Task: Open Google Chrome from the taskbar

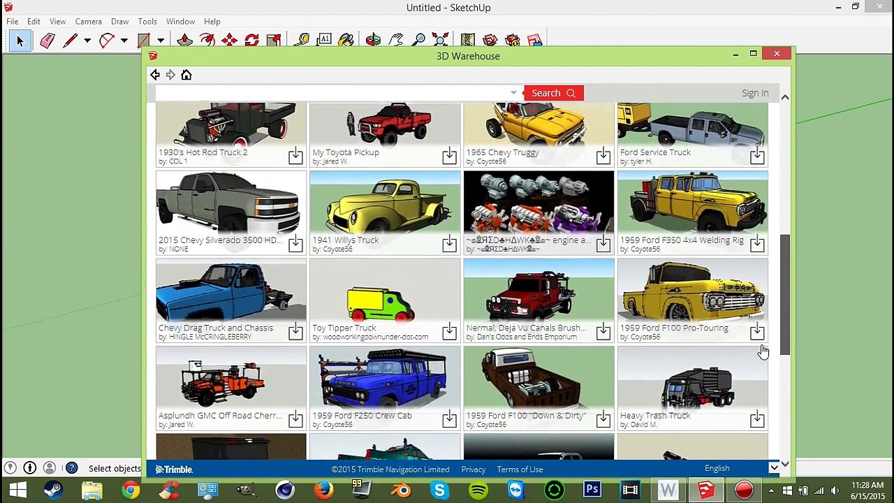Action: pos(130,490)
